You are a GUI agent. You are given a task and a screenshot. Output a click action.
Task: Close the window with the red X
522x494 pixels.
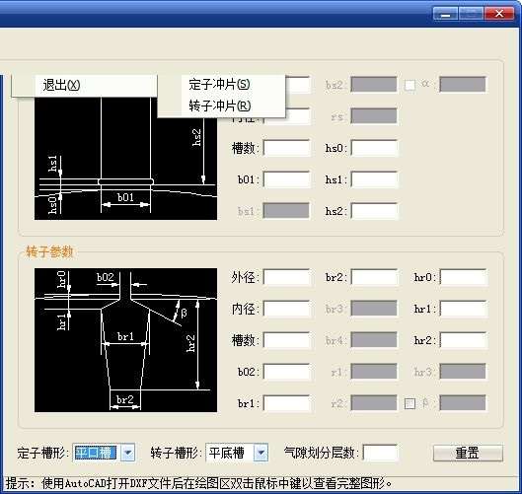498,14
